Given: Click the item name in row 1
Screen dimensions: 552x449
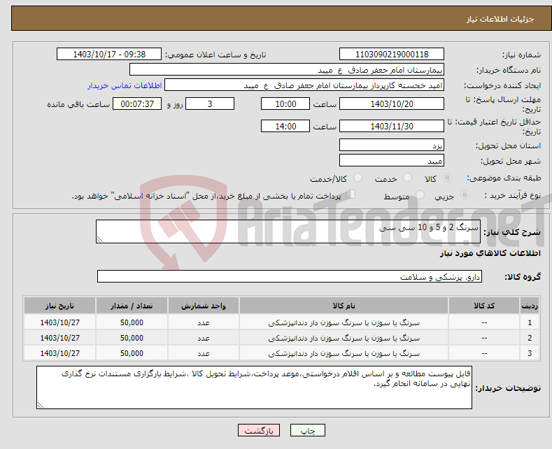Looking at the screenshot, I should pos(344,322).
